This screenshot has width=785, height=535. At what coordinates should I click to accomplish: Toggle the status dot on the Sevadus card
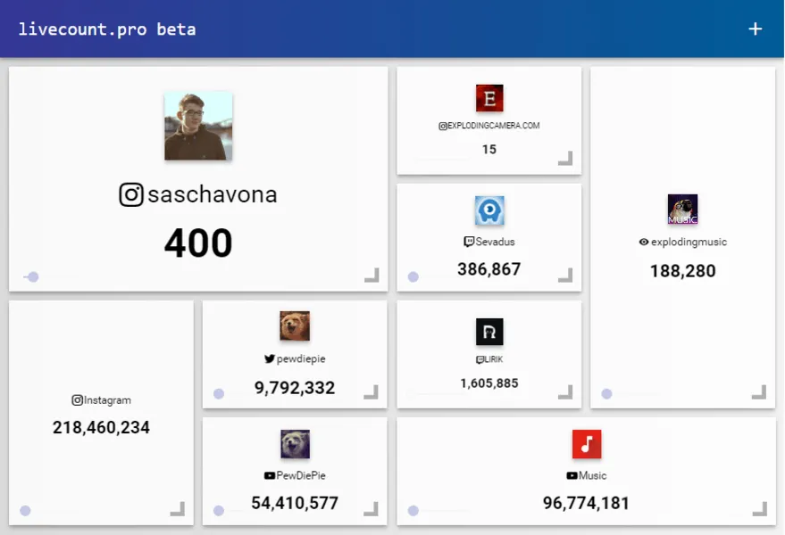coord(413,277)
